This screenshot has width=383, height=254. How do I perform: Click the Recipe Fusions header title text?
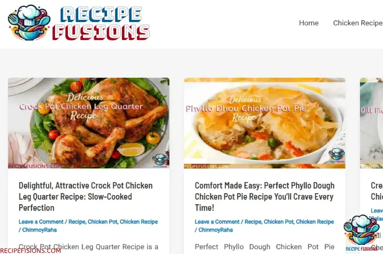[x=101, y=24]
